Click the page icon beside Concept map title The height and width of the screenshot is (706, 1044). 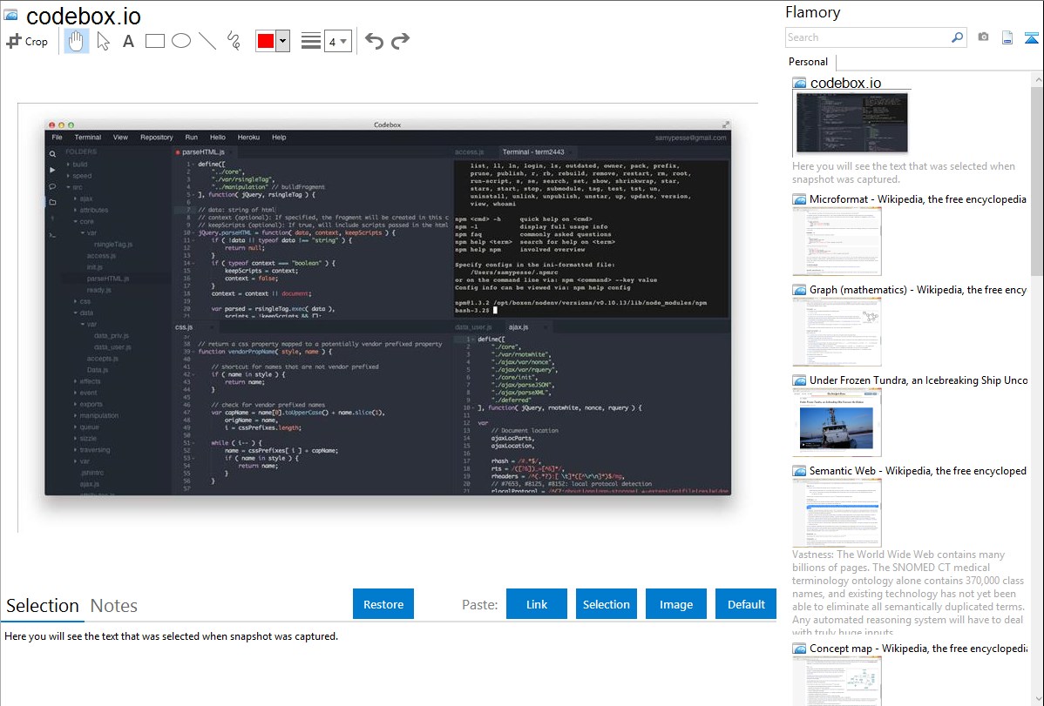tap(799, 648)
